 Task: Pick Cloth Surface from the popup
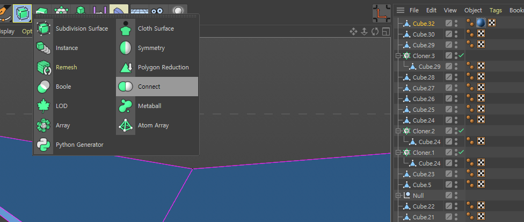tap(157, 28)
